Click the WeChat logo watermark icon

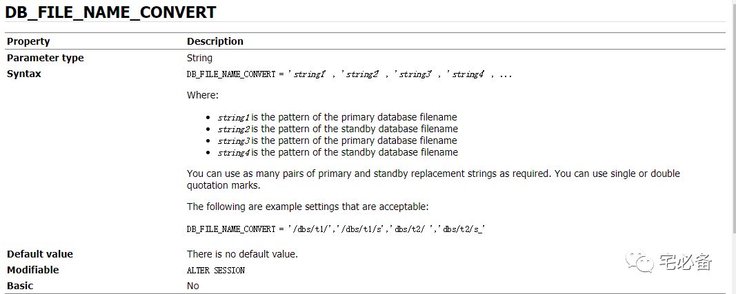639,262
